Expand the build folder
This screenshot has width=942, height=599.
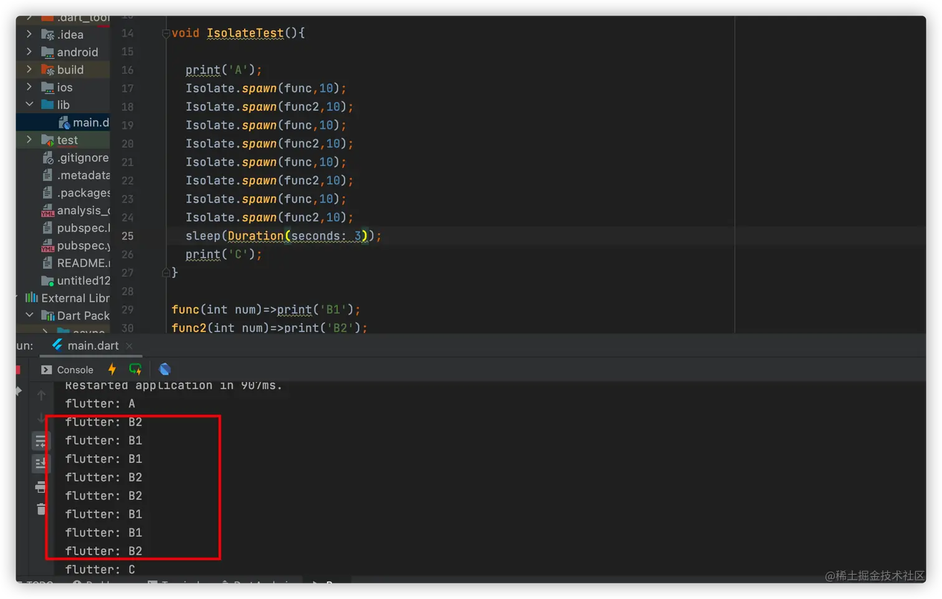coord(29,69)
